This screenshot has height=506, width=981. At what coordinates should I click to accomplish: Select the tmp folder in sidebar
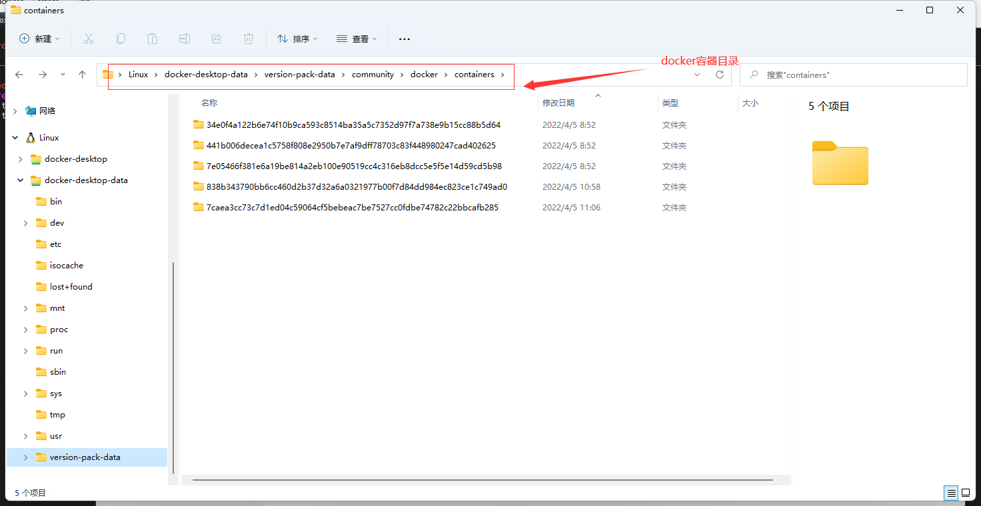tap(51, 415)
